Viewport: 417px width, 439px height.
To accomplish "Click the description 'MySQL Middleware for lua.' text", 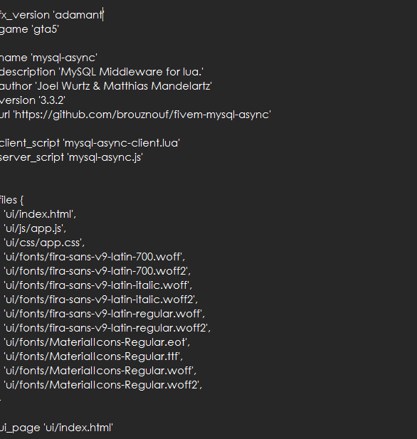I will point(102,72).
